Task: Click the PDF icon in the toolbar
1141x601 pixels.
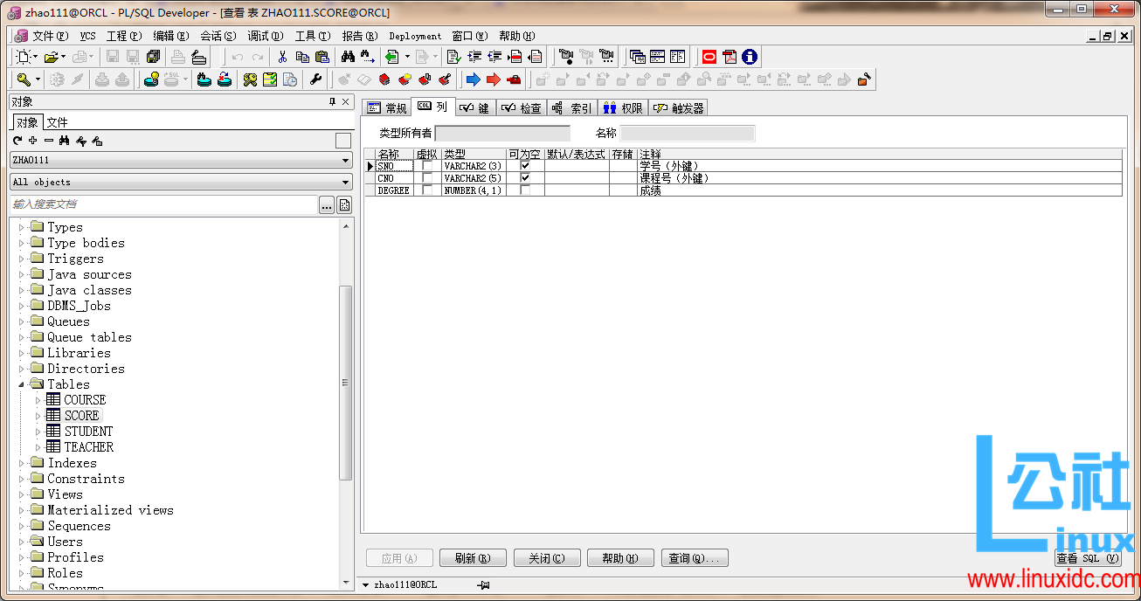Action: (x=729, y=56)
